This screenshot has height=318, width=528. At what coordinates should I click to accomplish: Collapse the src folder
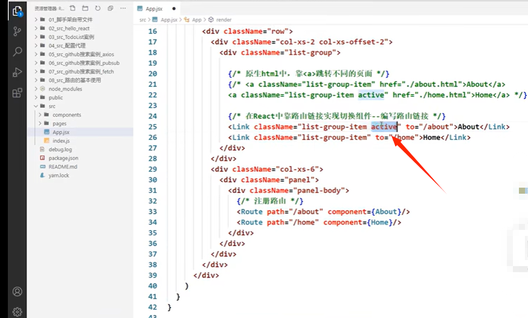pos(52,106)
